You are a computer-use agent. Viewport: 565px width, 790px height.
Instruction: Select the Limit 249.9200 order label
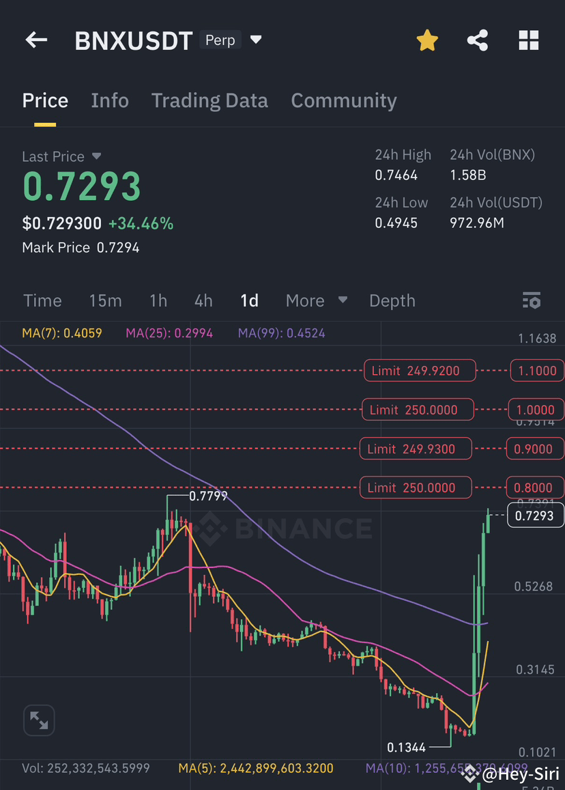click(x=420, y=370)
